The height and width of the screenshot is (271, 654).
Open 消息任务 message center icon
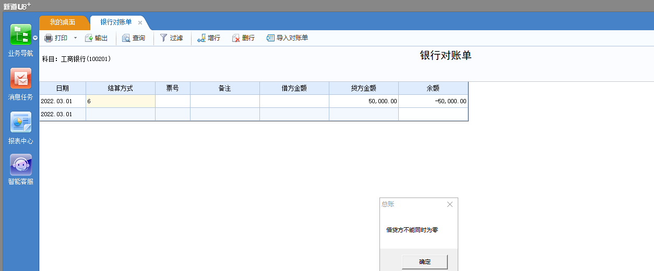point(20,79)
